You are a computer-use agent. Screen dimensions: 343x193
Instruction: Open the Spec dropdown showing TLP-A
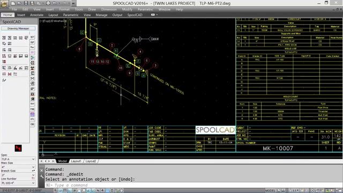[18, 159]
